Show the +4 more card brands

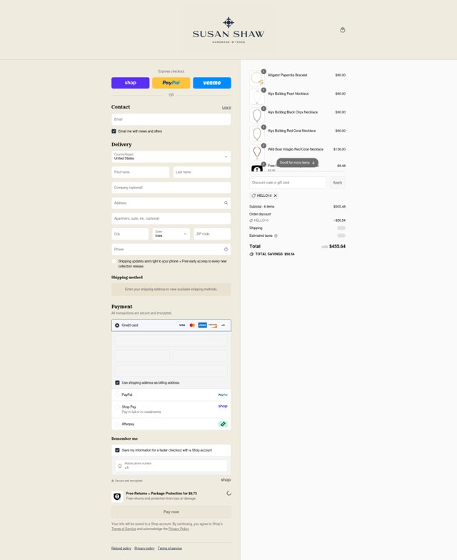coord(223,325)
